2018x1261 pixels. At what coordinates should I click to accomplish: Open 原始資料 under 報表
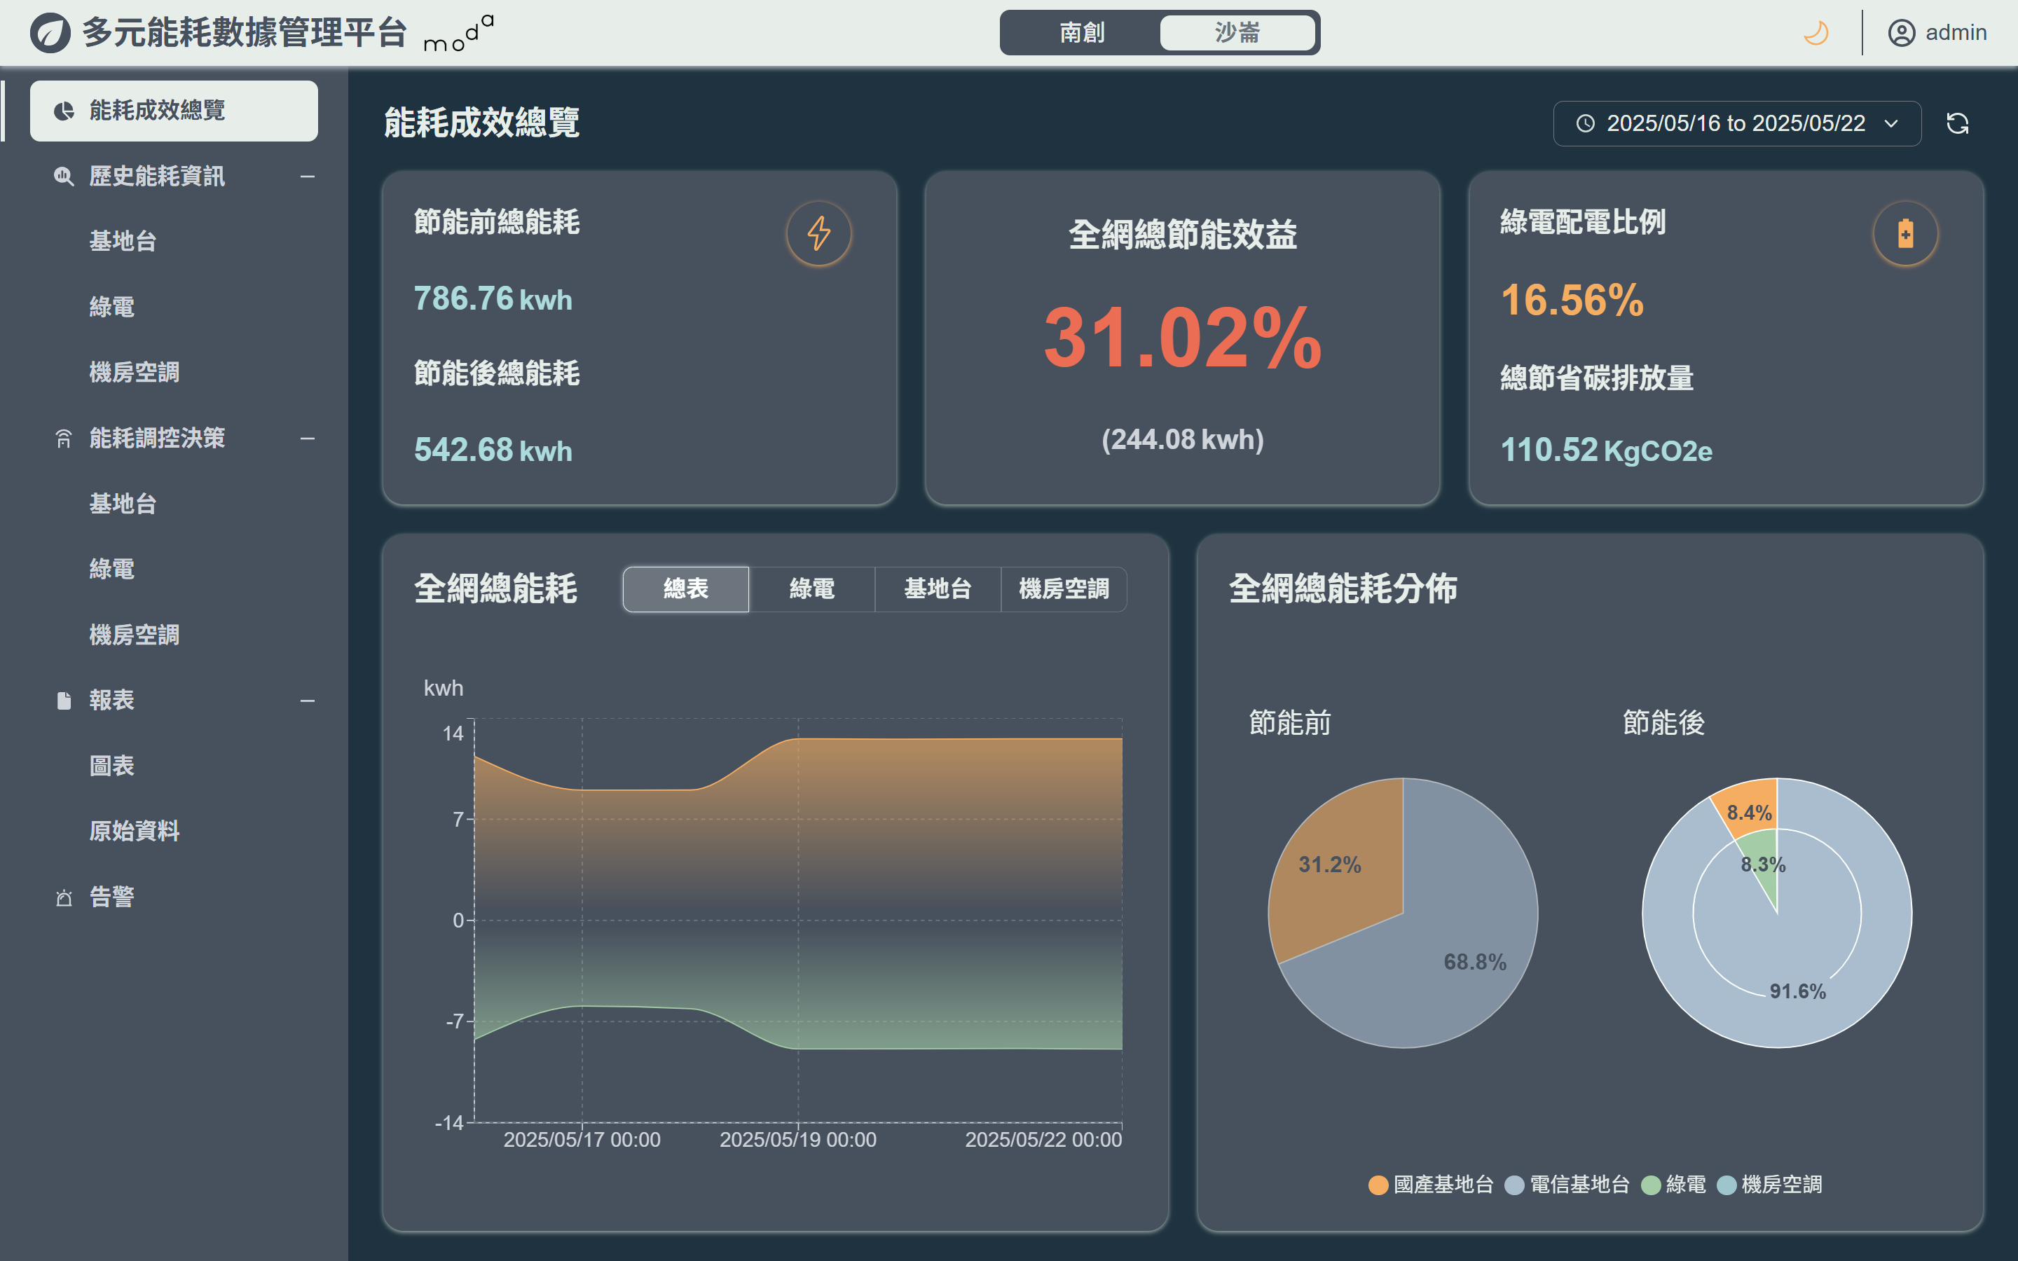[x=135, y=831]
